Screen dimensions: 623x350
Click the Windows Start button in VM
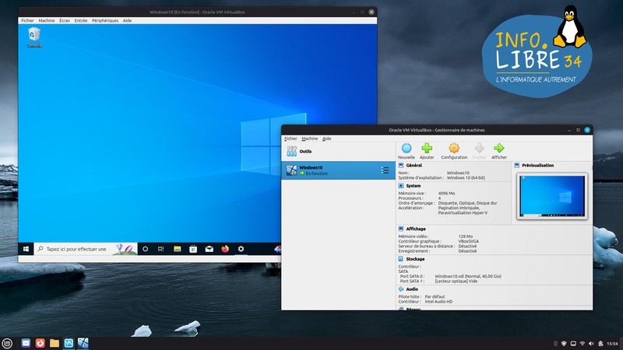pyautogui.click(x=26, y=249)
